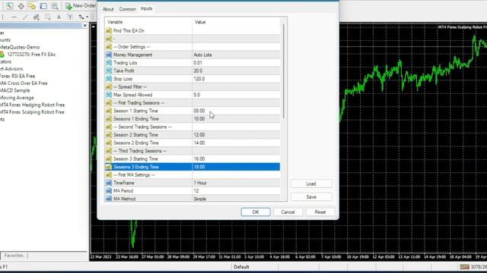Switch to the Favorites tab in Navigator
Image resolution: width=487 pixels, height=273 pixels.
coord(14,256)
